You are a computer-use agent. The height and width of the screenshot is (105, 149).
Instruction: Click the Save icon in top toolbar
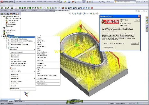[69, 2]
